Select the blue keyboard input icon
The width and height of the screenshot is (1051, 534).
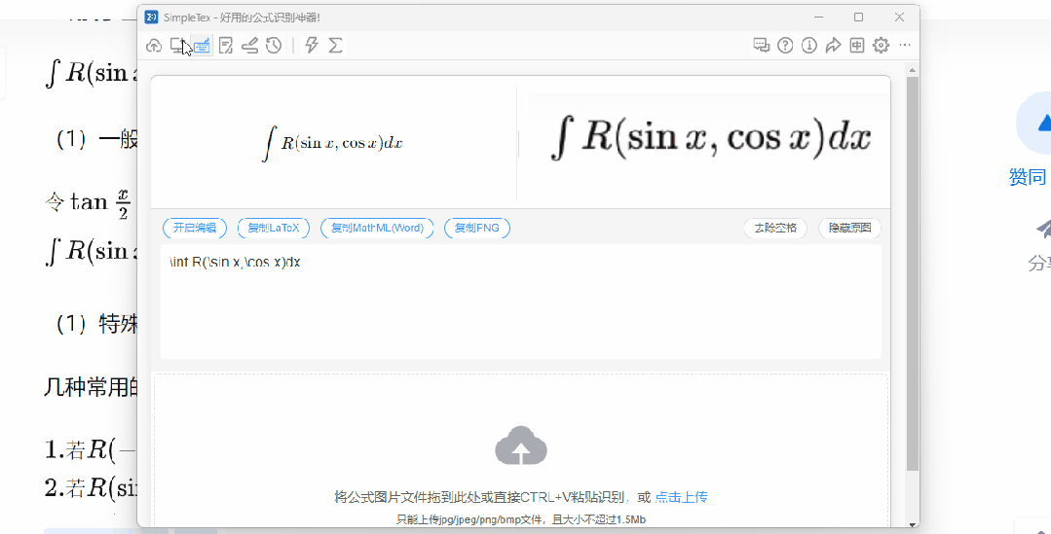tap(202, 46)
